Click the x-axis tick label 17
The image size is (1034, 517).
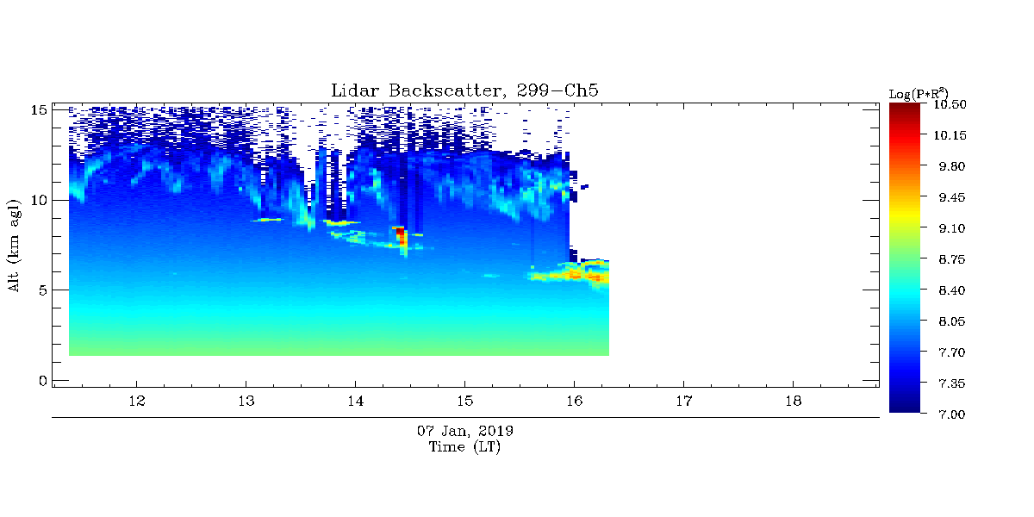click(683, 402)
